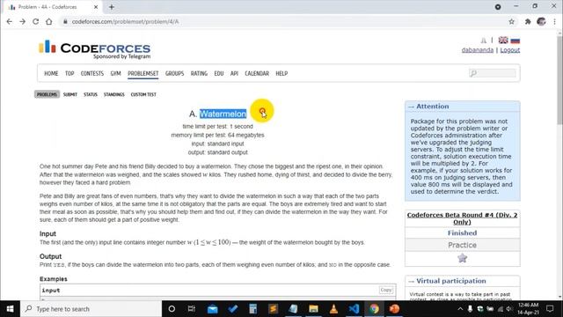Open the taskbar clock and date
563x317 pixels.
click(x=528, y=309)
